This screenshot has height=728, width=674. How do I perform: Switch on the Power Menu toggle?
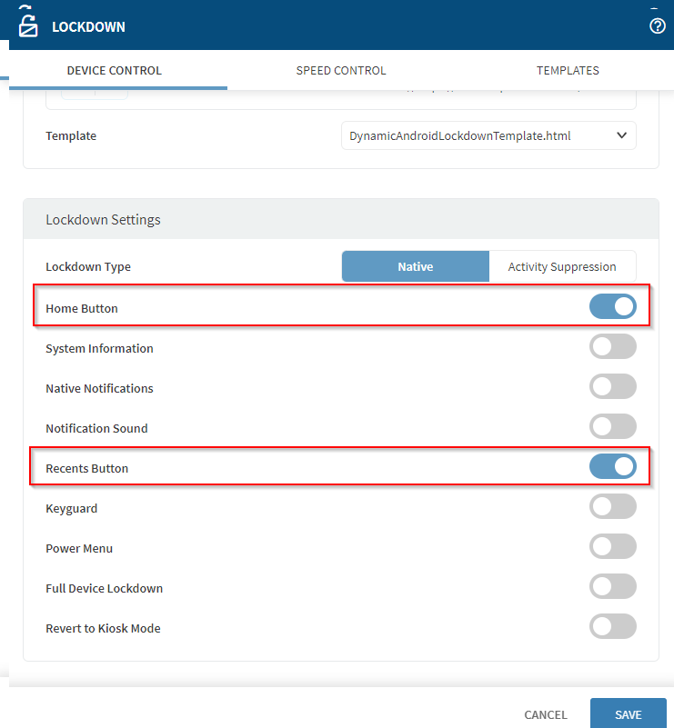613,547
